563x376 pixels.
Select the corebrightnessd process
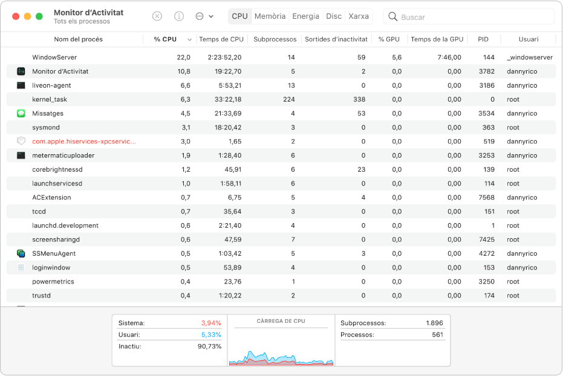click(x=281, y=169)
